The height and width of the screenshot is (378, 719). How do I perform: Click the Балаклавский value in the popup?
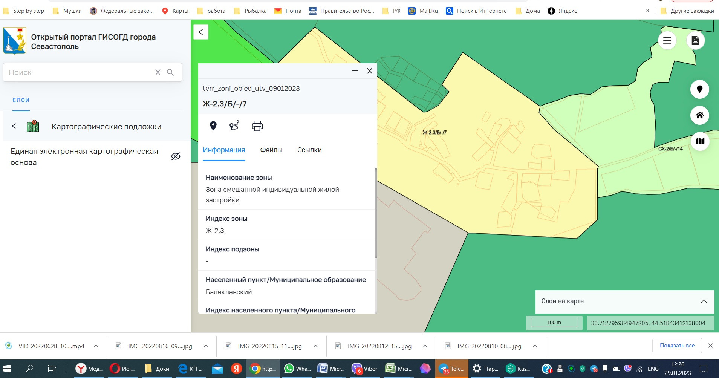[229, 292]
